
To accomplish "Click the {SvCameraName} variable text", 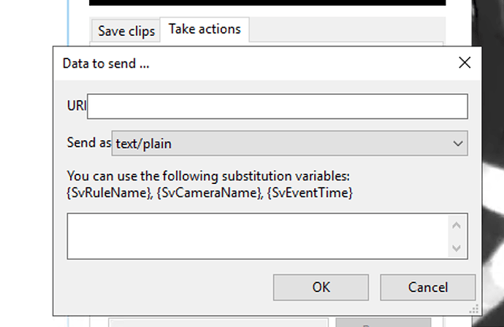I will 210,193.
